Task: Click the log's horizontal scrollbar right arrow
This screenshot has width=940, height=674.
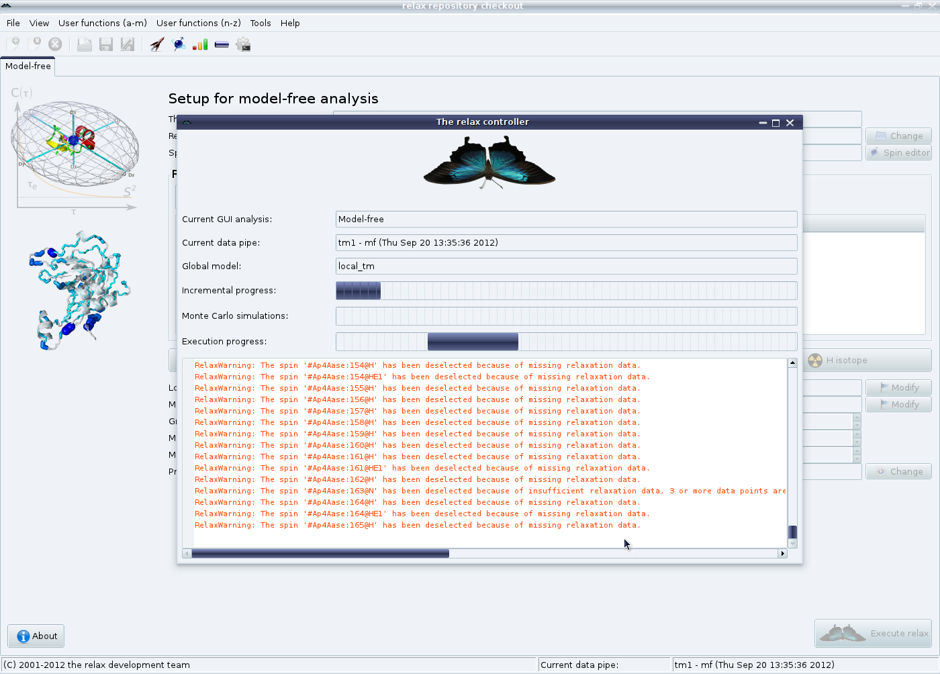Action: (x=782, y=554)
